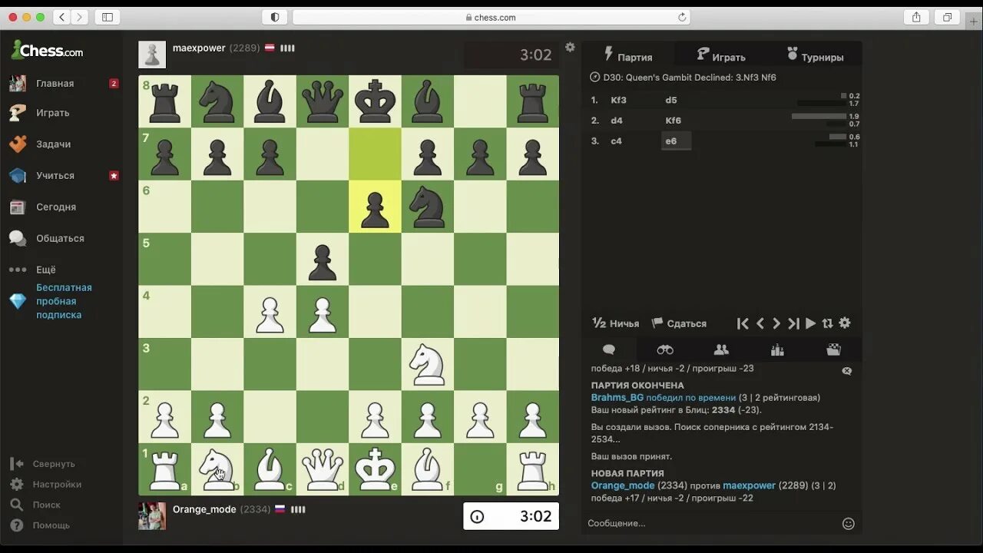Click the board settings gear near the opponent clock

pos(570,47)
